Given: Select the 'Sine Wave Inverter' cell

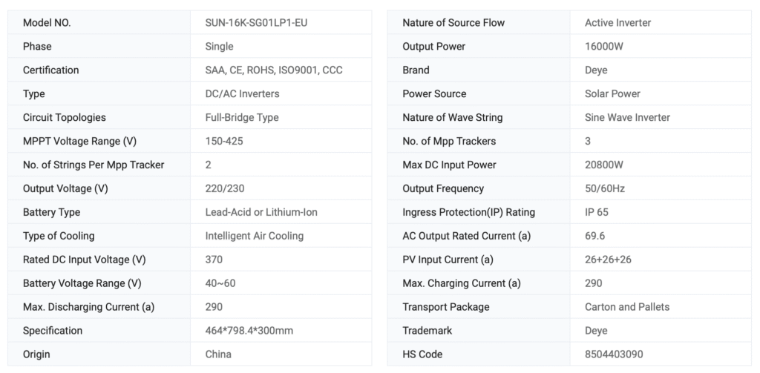Looking at the screenshot, I should [627, 118].
